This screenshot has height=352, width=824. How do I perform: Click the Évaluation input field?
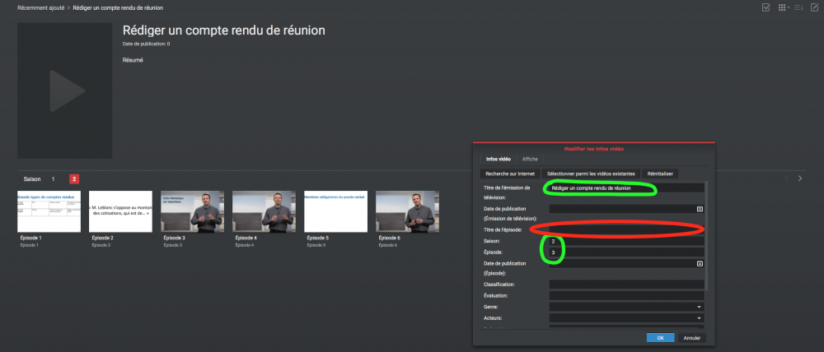click(626, 296)
